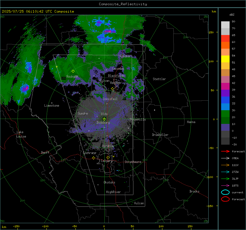Viewport: 246px width, 230px height.
Task: Click the bright yellow 51–54 dBZ swatch
Action: 225,59
